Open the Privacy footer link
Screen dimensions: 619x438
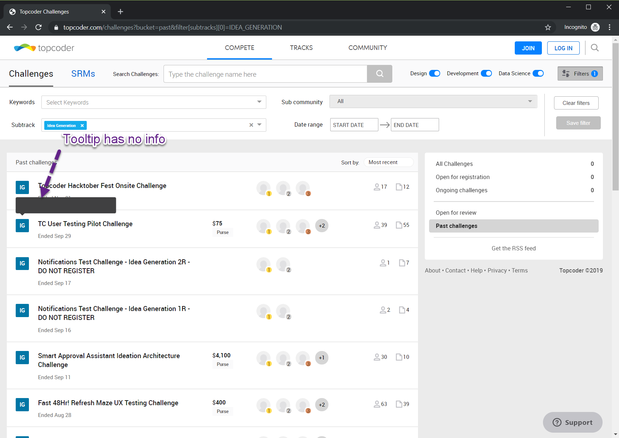click(x=497, y=270)
